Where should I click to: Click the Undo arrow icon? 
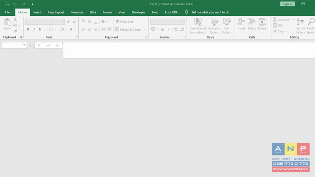15,4
